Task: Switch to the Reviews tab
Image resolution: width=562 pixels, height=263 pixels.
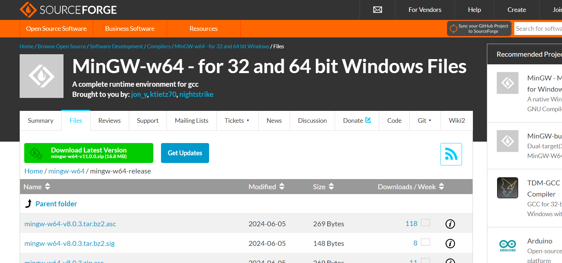Action: pos(109,121)
